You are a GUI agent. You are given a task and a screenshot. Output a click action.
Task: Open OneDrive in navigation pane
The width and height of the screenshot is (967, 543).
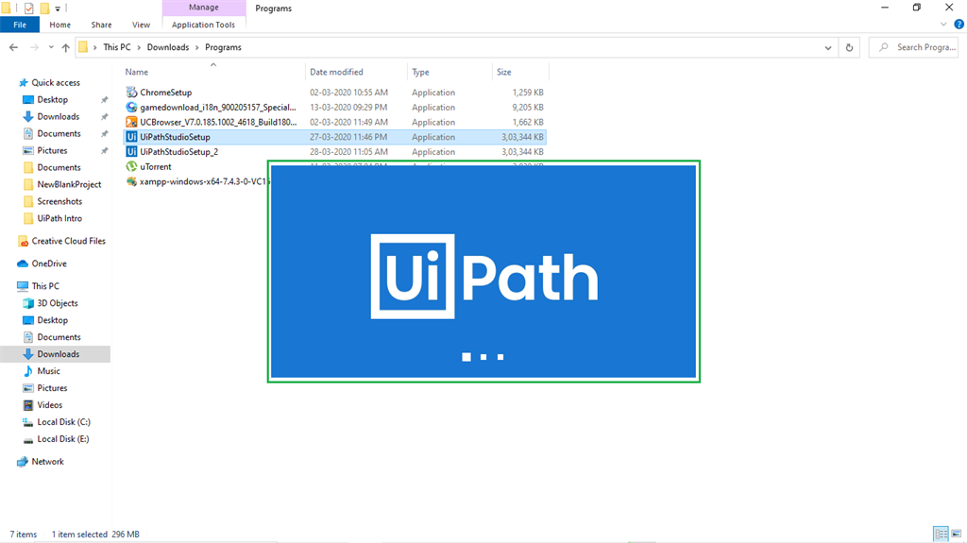[49, 263]
